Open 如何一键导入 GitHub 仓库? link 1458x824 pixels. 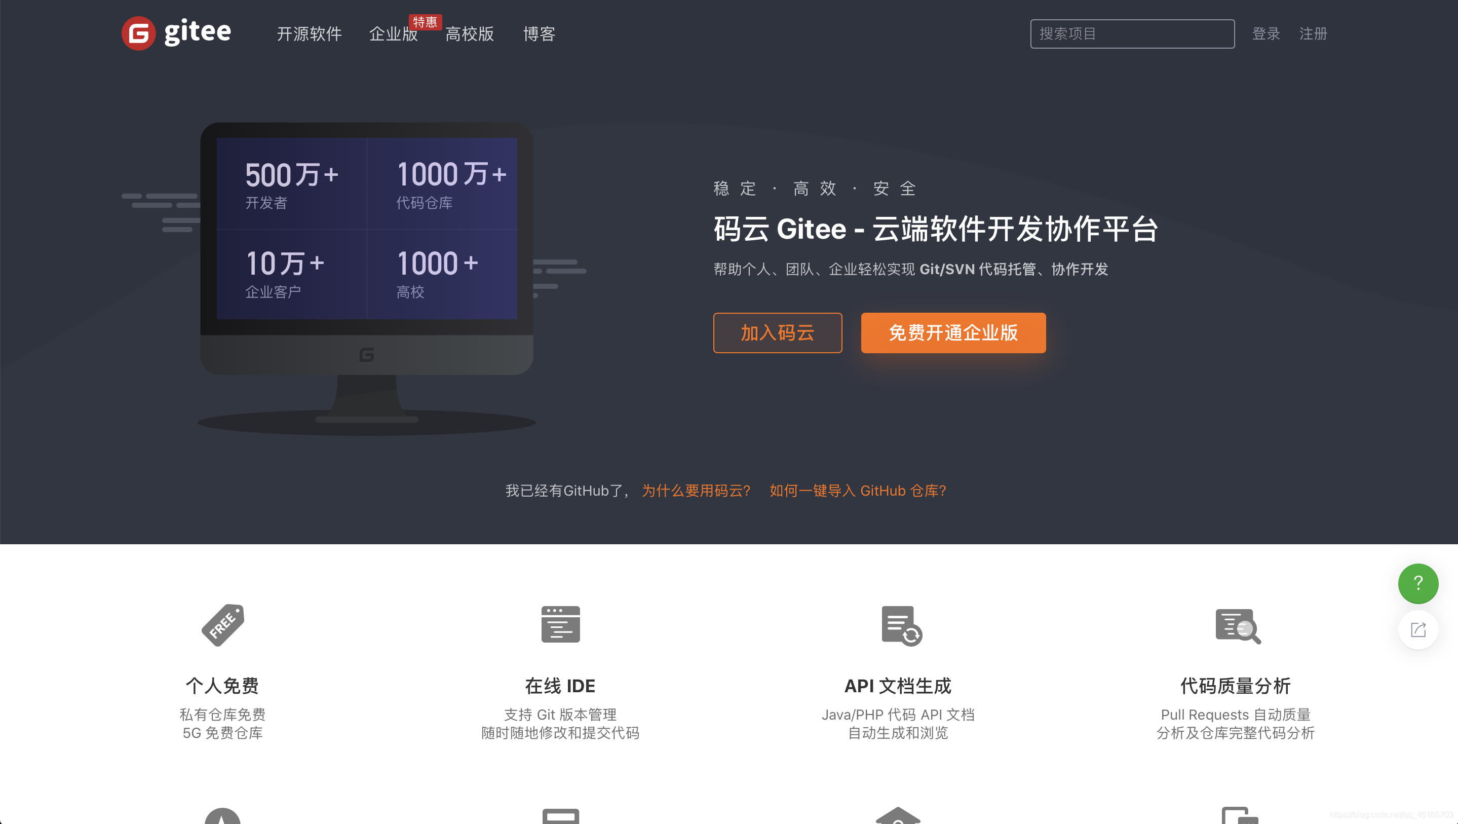[x=858, y=491]
